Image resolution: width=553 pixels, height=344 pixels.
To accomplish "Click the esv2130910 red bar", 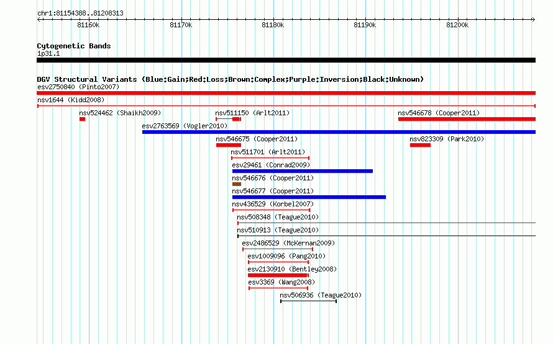I will [278, 275].
